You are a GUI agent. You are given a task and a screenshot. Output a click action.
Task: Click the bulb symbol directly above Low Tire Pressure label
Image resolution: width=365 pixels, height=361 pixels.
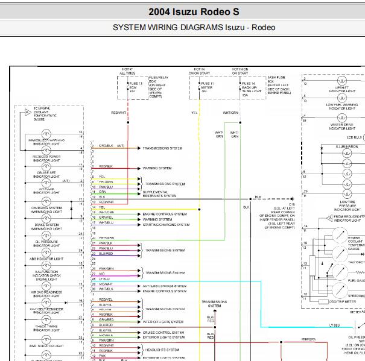click(x=347, y=193)
